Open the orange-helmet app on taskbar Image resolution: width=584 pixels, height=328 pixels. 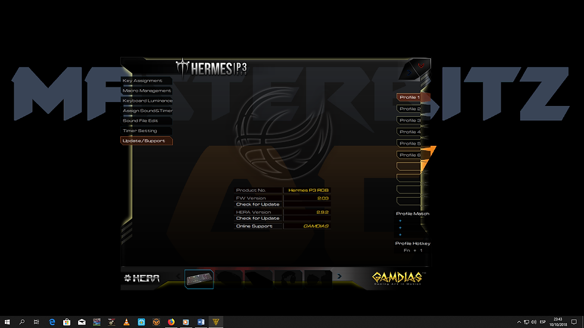tap(156, 322)
